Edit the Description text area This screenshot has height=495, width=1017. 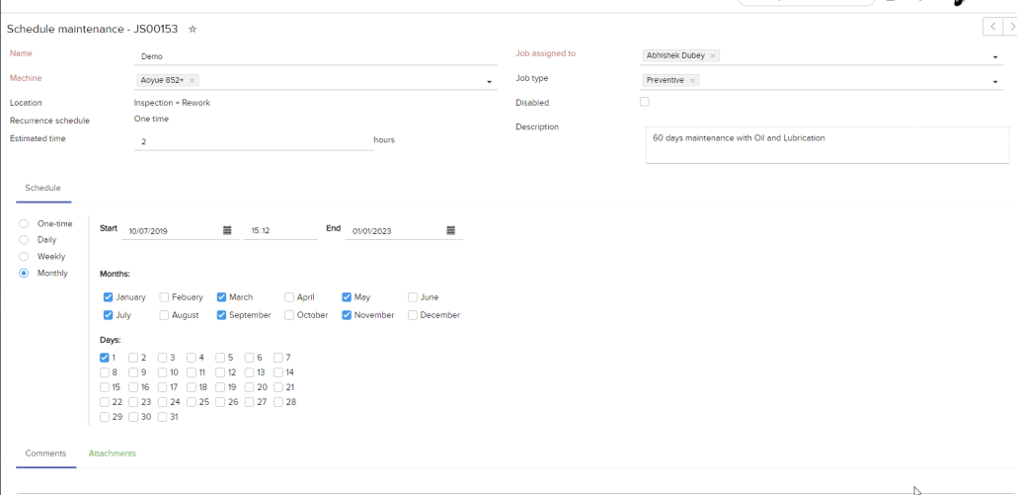click(x=827, y=145)
